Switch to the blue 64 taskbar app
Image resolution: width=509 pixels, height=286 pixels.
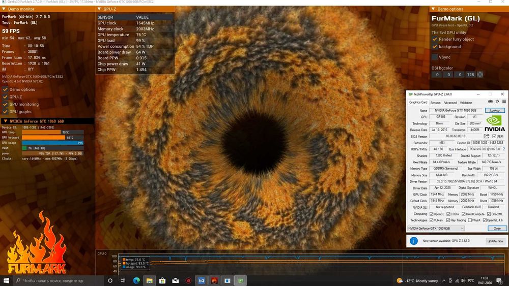[x=201, y=280]
